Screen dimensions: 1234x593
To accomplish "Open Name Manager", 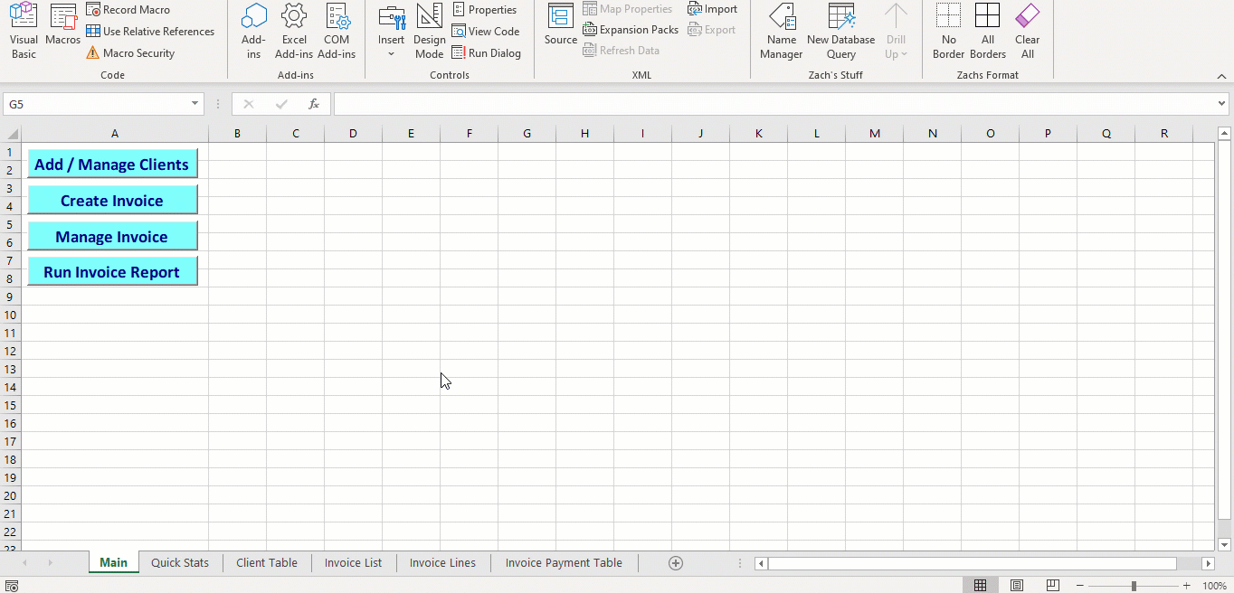I will click(x=782, y=31).
